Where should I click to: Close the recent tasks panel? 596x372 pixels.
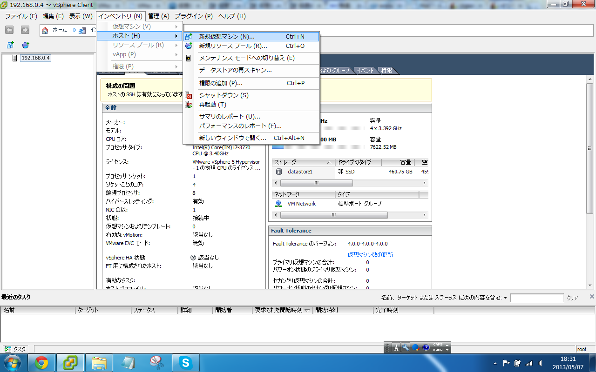tap(592, 297)
